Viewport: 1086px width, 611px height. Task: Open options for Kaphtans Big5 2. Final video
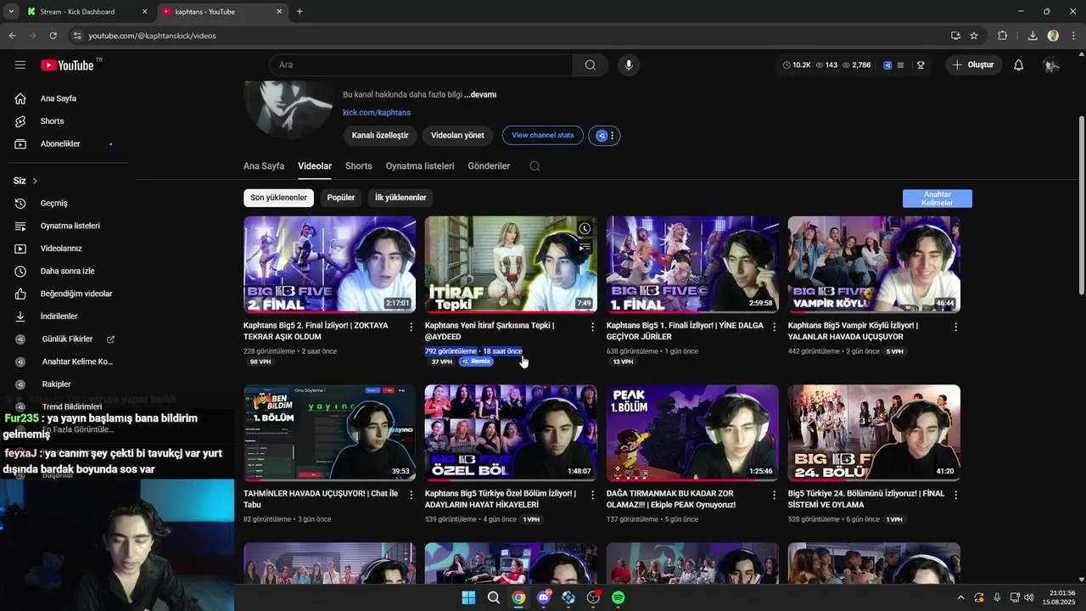pos(411,327)
